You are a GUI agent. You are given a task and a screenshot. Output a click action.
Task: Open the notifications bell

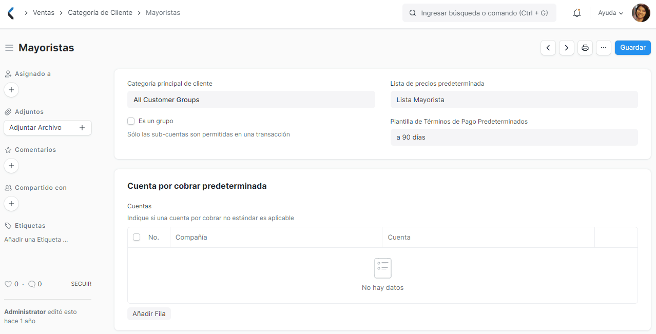point(577,13)
